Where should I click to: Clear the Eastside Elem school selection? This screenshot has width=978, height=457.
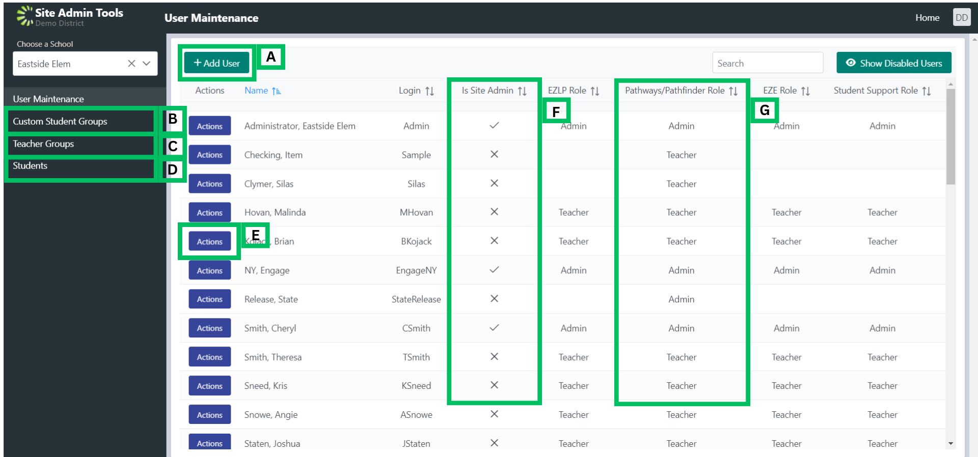point(131,64)
